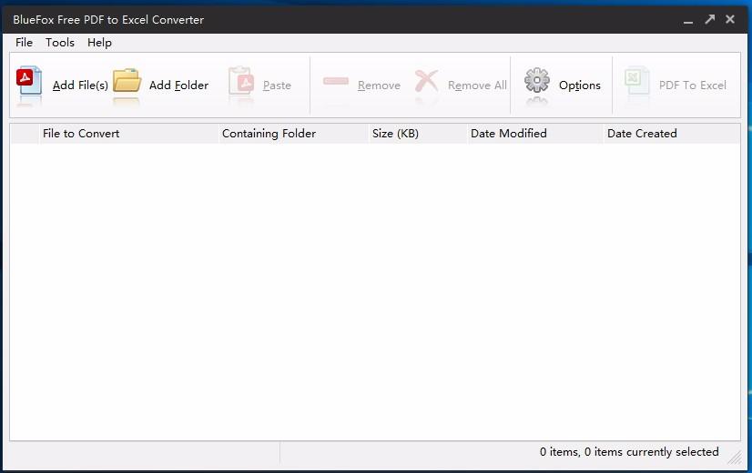Click the status text '0 items, 0 items currently selected'
Viewport: 752px width, 473px height.
click(629, 452)
